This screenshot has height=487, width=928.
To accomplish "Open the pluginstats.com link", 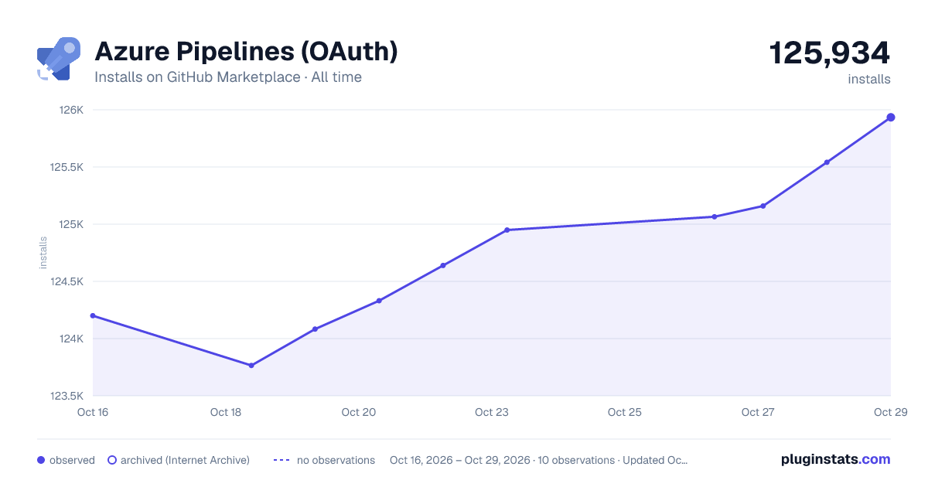I will (x=835, y=459).
